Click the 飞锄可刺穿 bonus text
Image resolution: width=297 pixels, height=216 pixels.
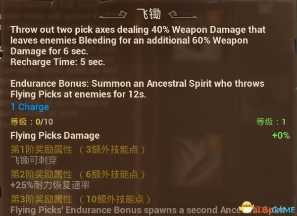[34, 160]
